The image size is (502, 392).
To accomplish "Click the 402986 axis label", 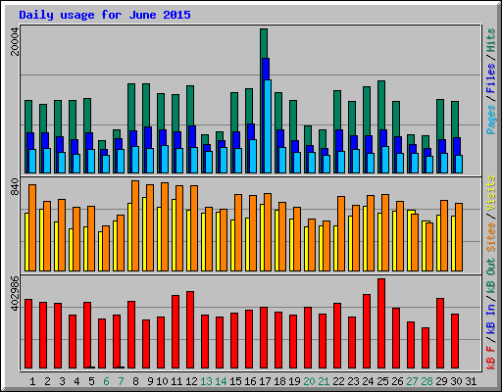I will pos(15,294).
